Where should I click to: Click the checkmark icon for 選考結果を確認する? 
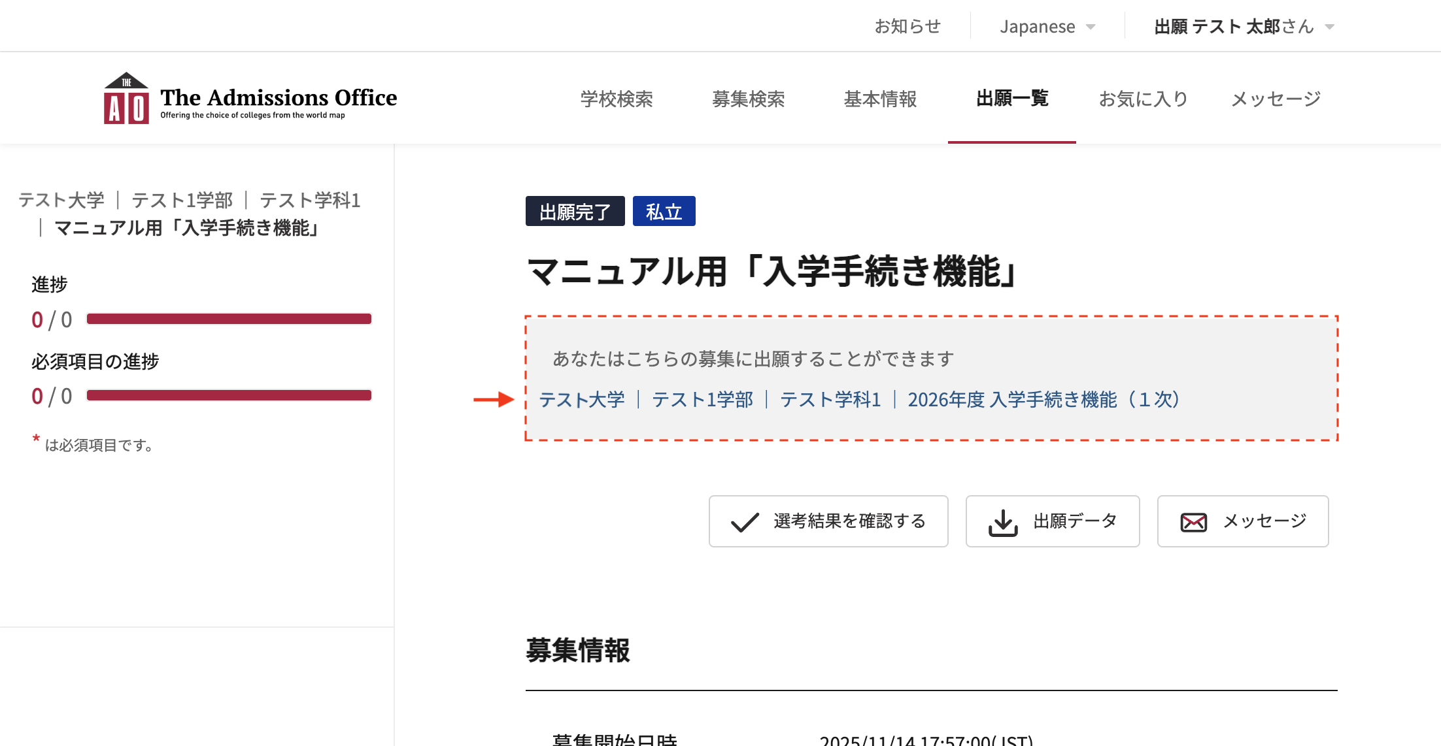[745, 522]
